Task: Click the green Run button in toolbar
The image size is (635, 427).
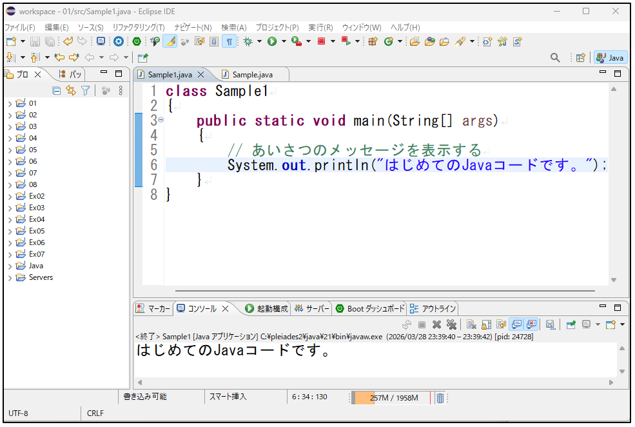Action: coord(272,41)
